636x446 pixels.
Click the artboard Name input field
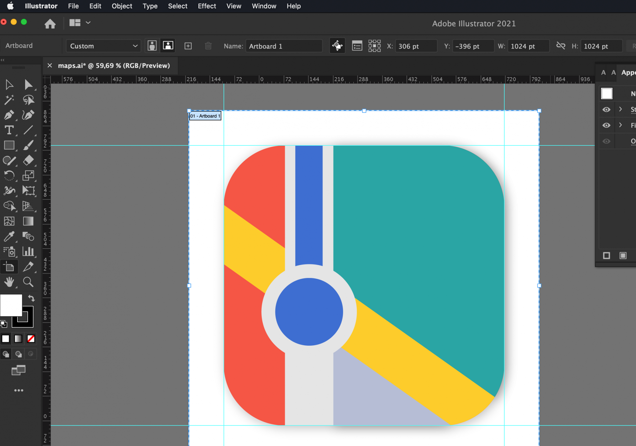pyautogui.click(x=284, y=46)
